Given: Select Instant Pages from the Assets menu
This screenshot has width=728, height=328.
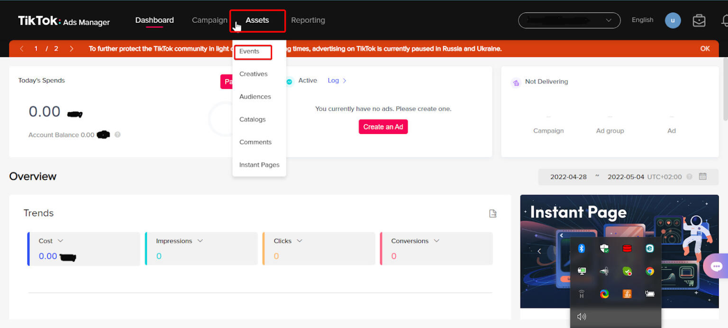Looking at the screenshot, I should point(259,165).
